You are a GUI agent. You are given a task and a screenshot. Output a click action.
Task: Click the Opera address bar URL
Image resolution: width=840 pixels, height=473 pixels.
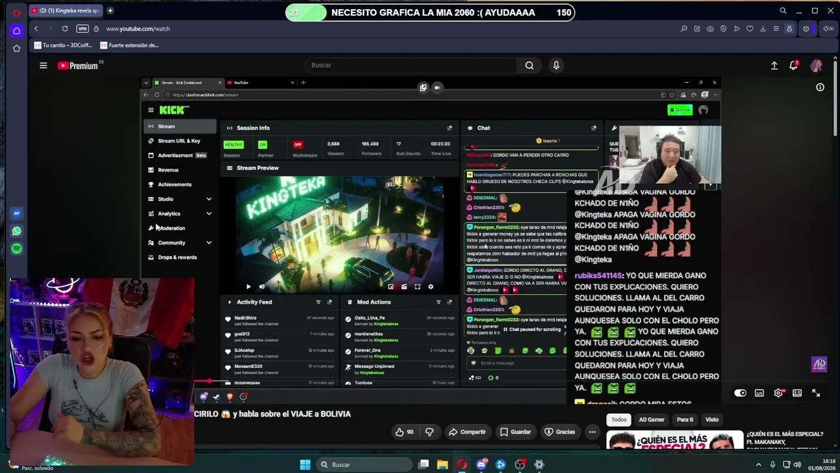(x=138, y=29)
